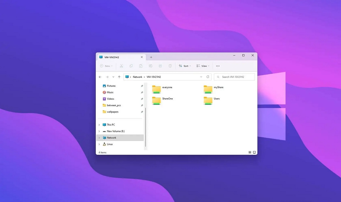Expand the New Volume (E:) node
Image resolution: width=341 pixels, height=202 pixels.
tap(99, 131)
